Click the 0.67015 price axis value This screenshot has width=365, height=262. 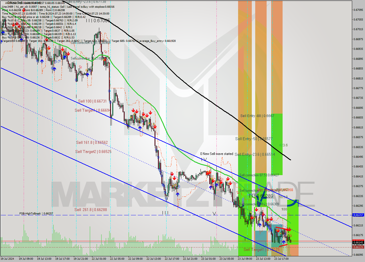(358, 29)
